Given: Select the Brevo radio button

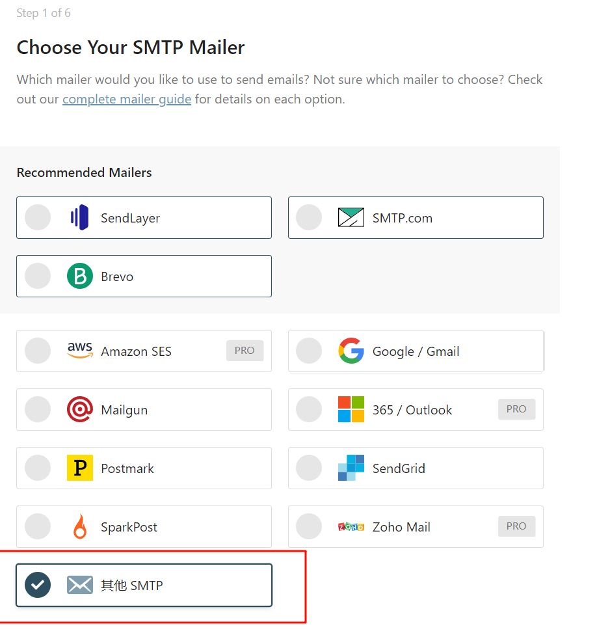Looking at the screenshot, I should tap(38, 276).
